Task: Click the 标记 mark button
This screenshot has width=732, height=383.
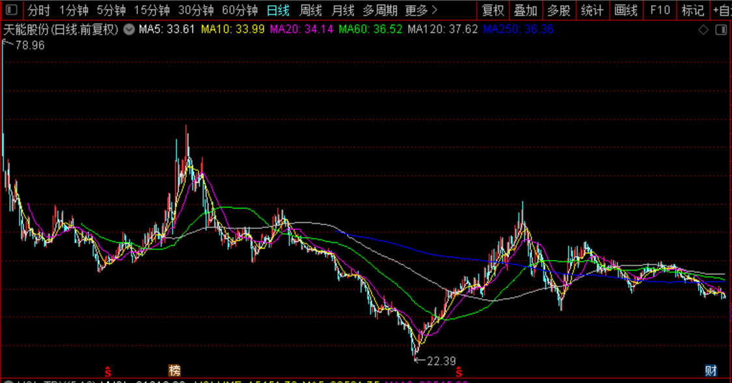Action: tap(692, 10)
